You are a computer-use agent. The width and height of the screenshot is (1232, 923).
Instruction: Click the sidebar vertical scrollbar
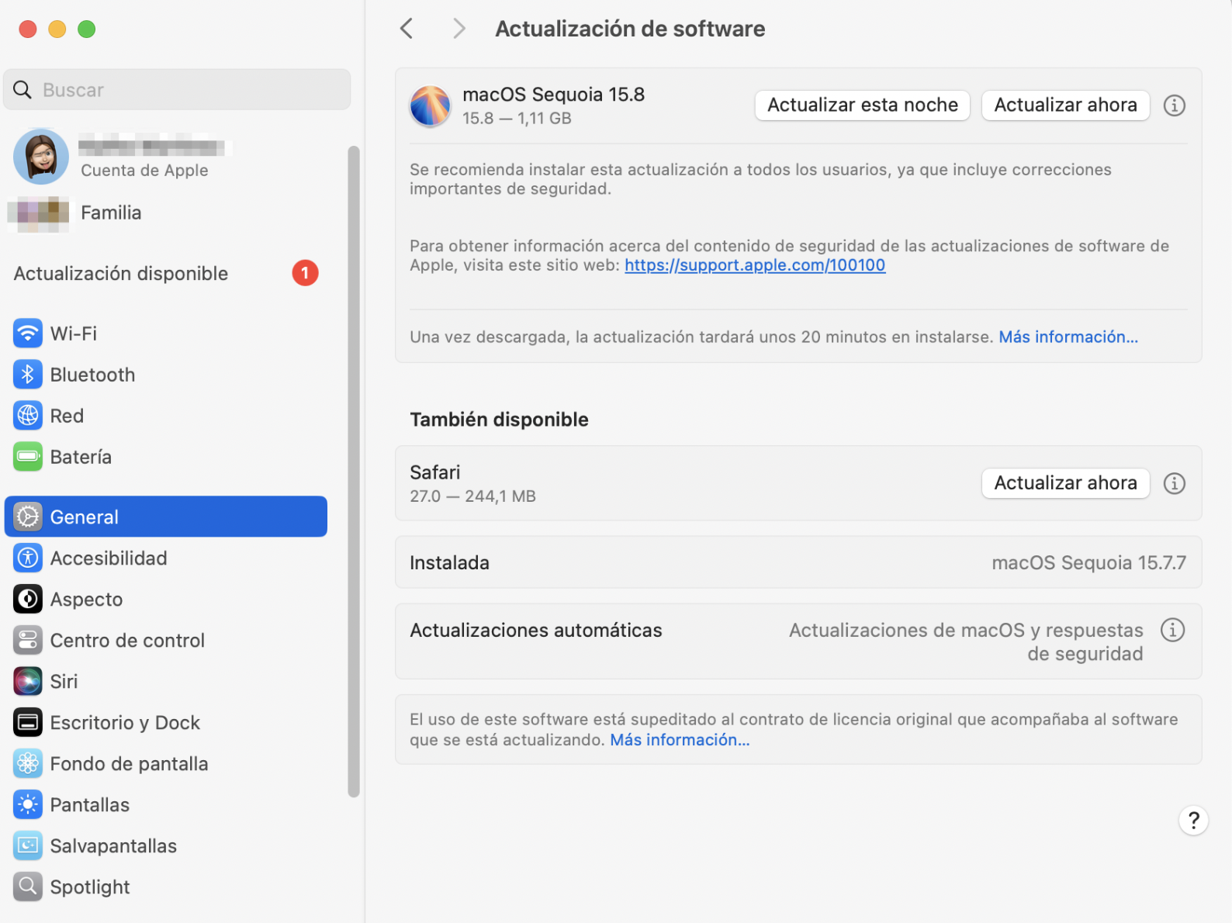354,471
